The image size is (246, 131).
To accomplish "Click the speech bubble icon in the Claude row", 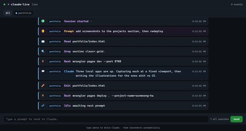I will click(x=43, y=71).
